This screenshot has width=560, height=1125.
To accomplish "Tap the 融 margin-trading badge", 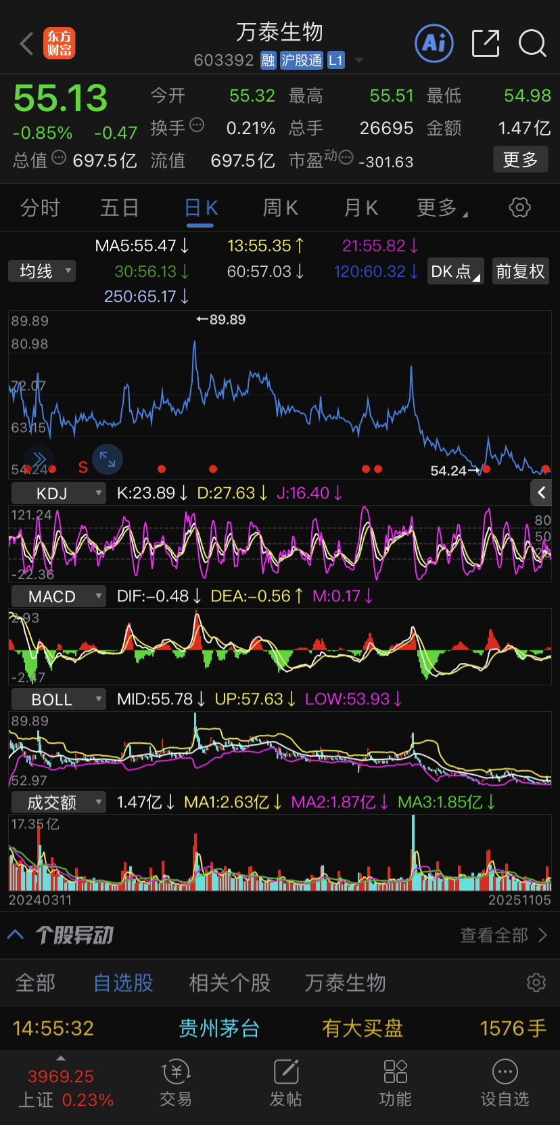I will point(268,60).
